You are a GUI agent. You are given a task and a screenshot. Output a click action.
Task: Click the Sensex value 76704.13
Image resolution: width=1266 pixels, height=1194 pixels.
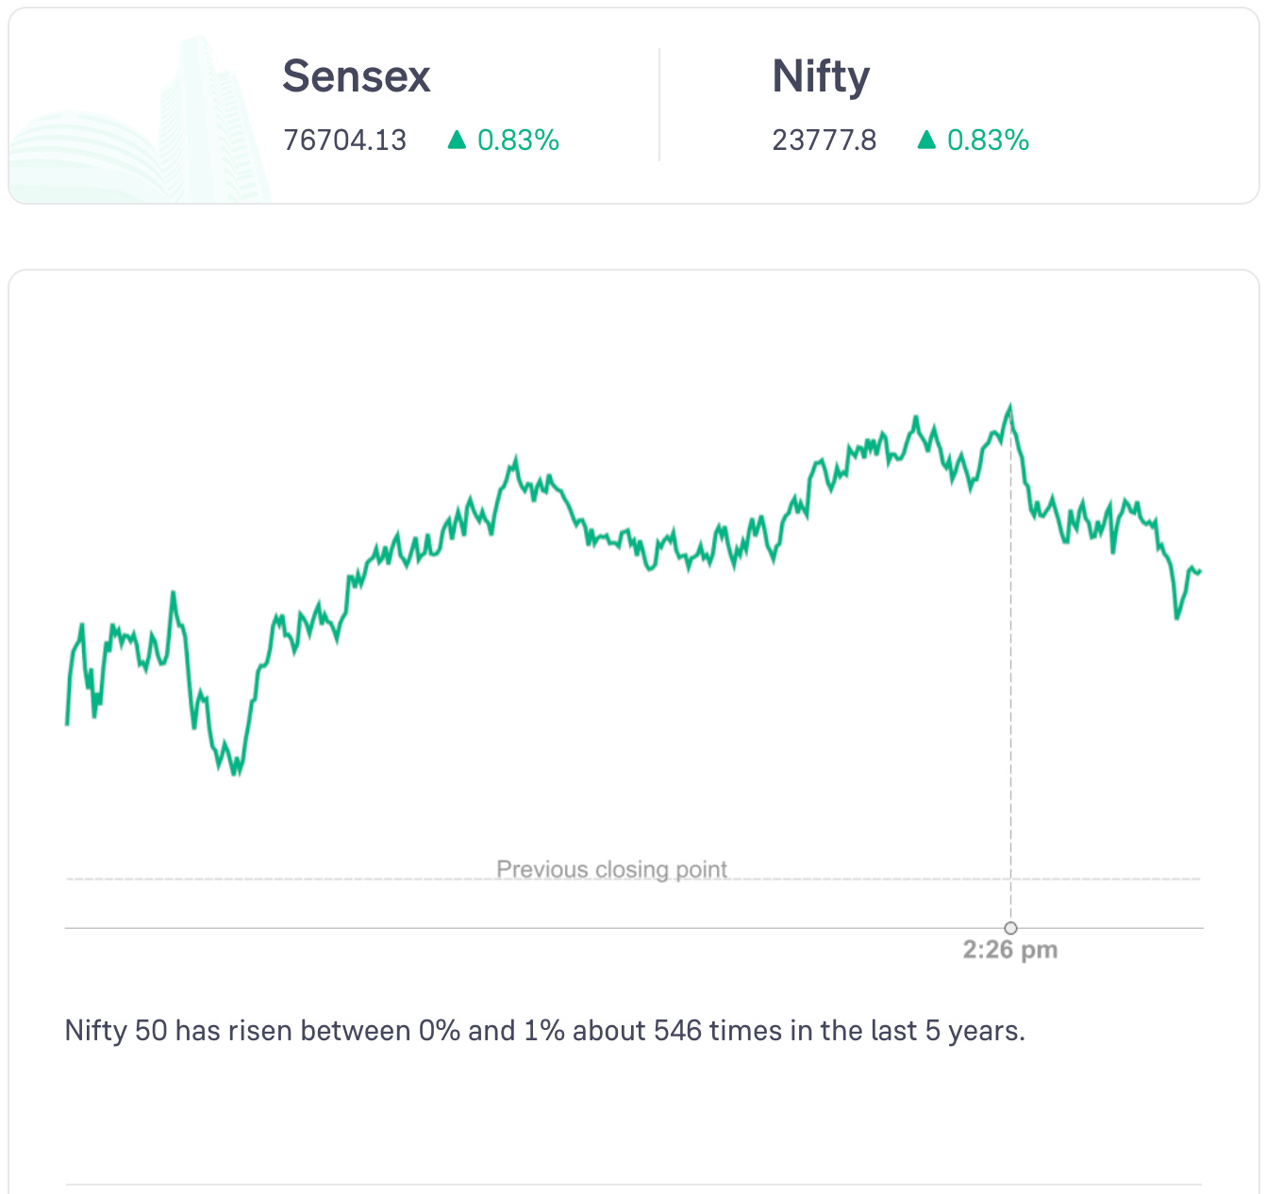[x=345, y=141]
